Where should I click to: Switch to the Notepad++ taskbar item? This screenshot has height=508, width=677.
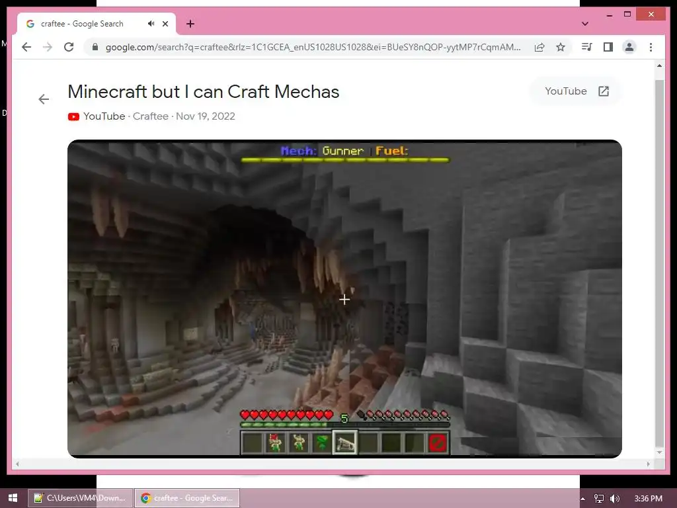pos(80,498)
